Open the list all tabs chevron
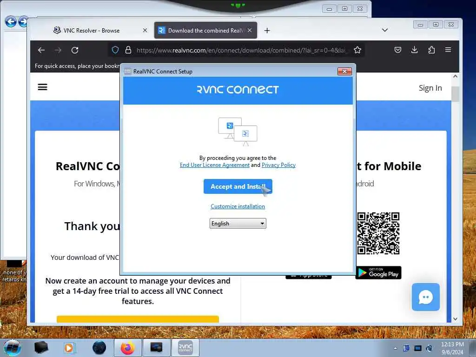This screenshot has width=476, height=357. 384,30
